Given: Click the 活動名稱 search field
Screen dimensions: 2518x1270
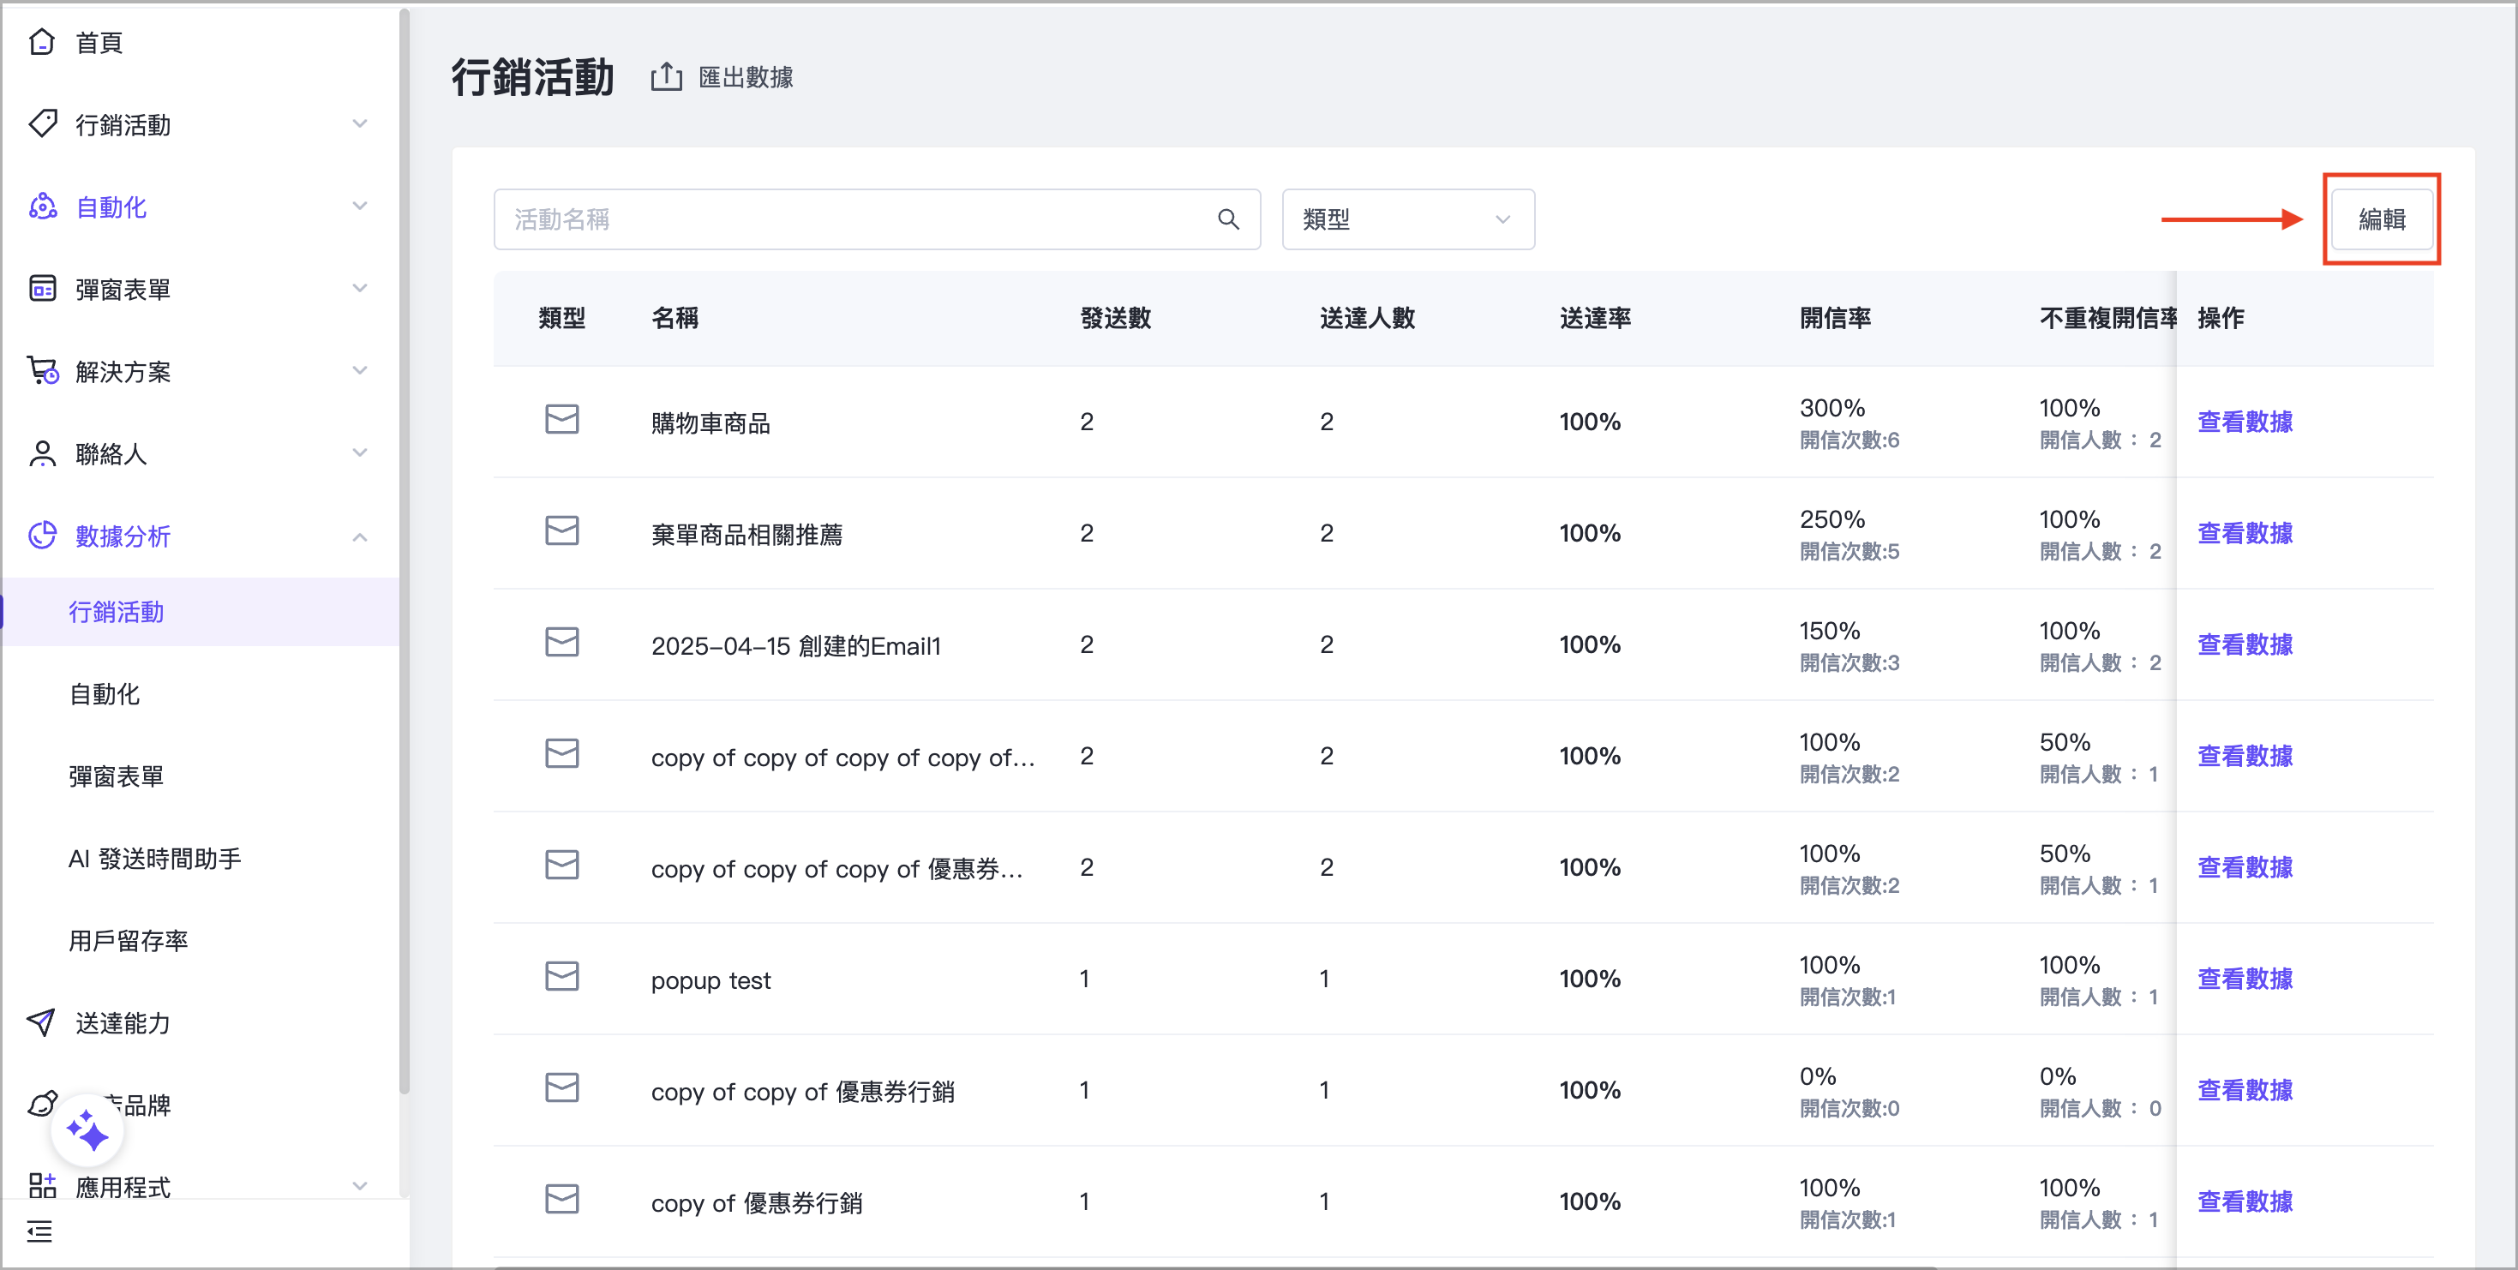Looking at the screenshot, I should [850, 220].
